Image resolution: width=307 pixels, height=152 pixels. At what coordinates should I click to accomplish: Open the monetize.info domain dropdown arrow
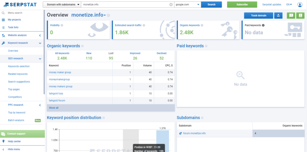coord(105,16)
